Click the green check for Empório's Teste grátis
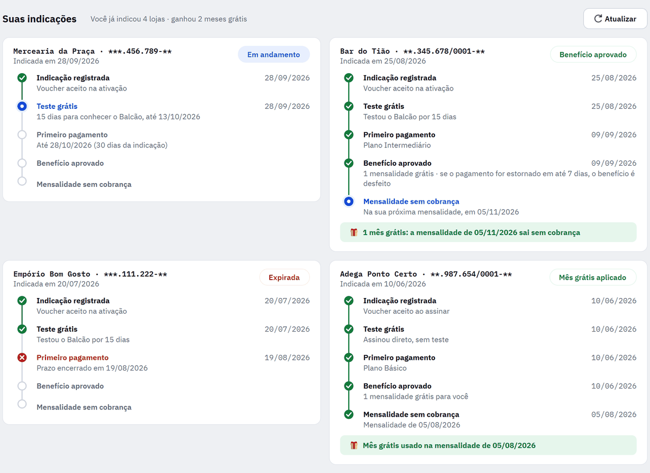The image size is (650, 473). pyautogui.click(x=22, y=329)
